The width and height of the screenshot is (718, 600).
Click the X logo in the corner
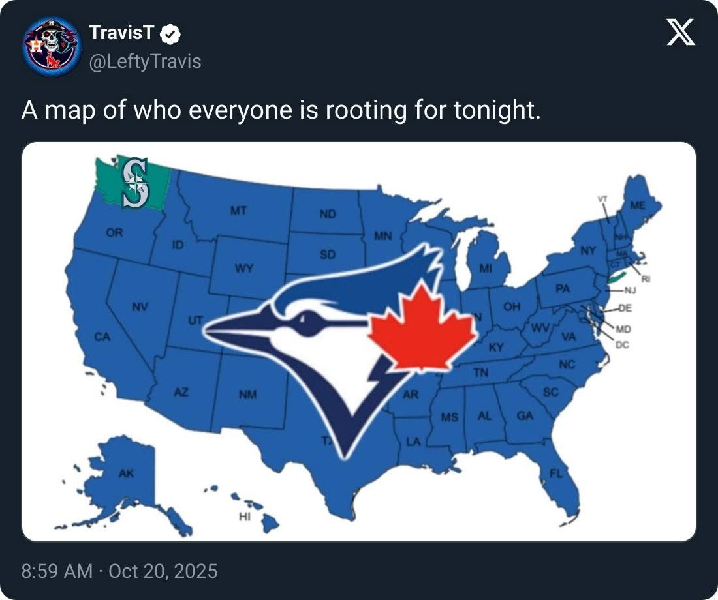pos(681,33)
